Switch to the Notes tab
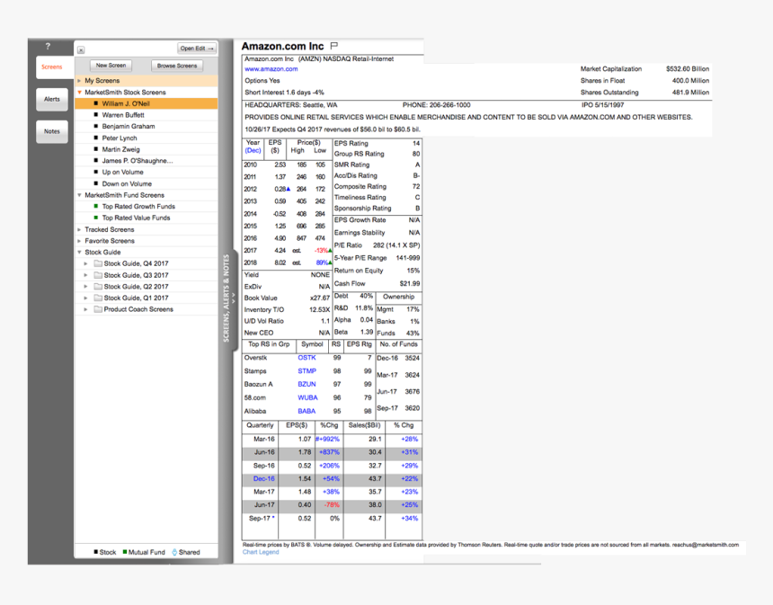The width and height of the screenshot is (773, 605). tap(51, 131)
